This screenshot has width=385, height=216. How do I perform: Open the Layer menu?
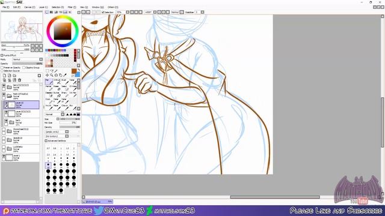(x=43, y=7)
